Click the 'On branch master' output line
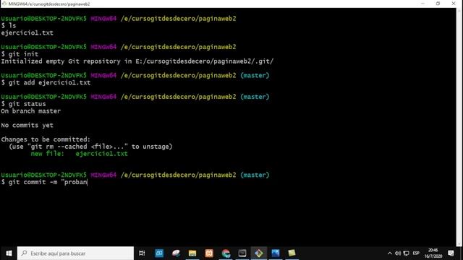 (x=30, y=111)
